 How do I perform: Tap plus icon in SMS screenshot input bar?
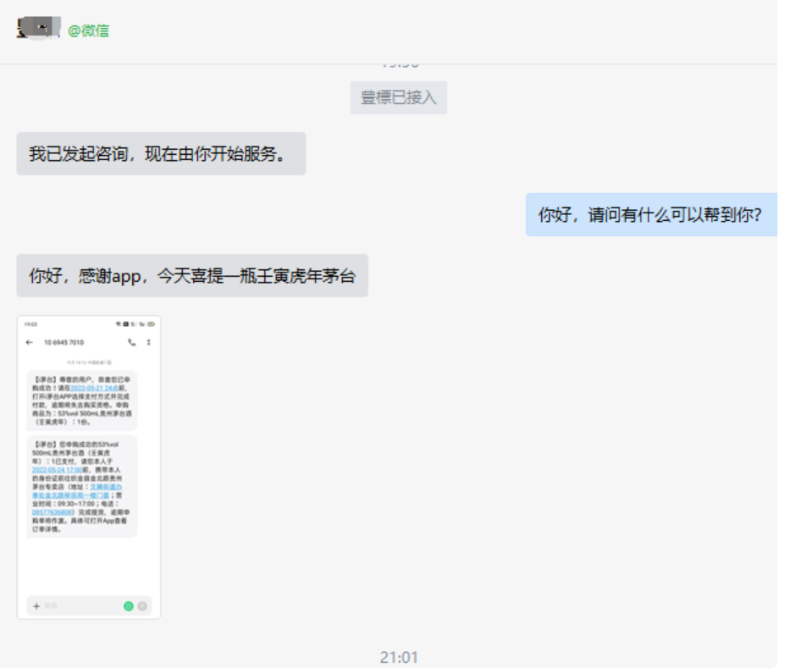36,606
